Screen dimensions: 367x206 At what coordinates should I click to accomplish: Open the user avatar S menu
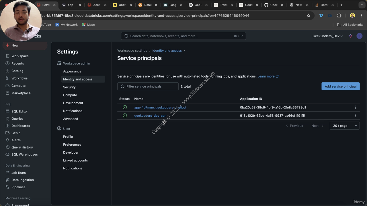click(359, 36)
